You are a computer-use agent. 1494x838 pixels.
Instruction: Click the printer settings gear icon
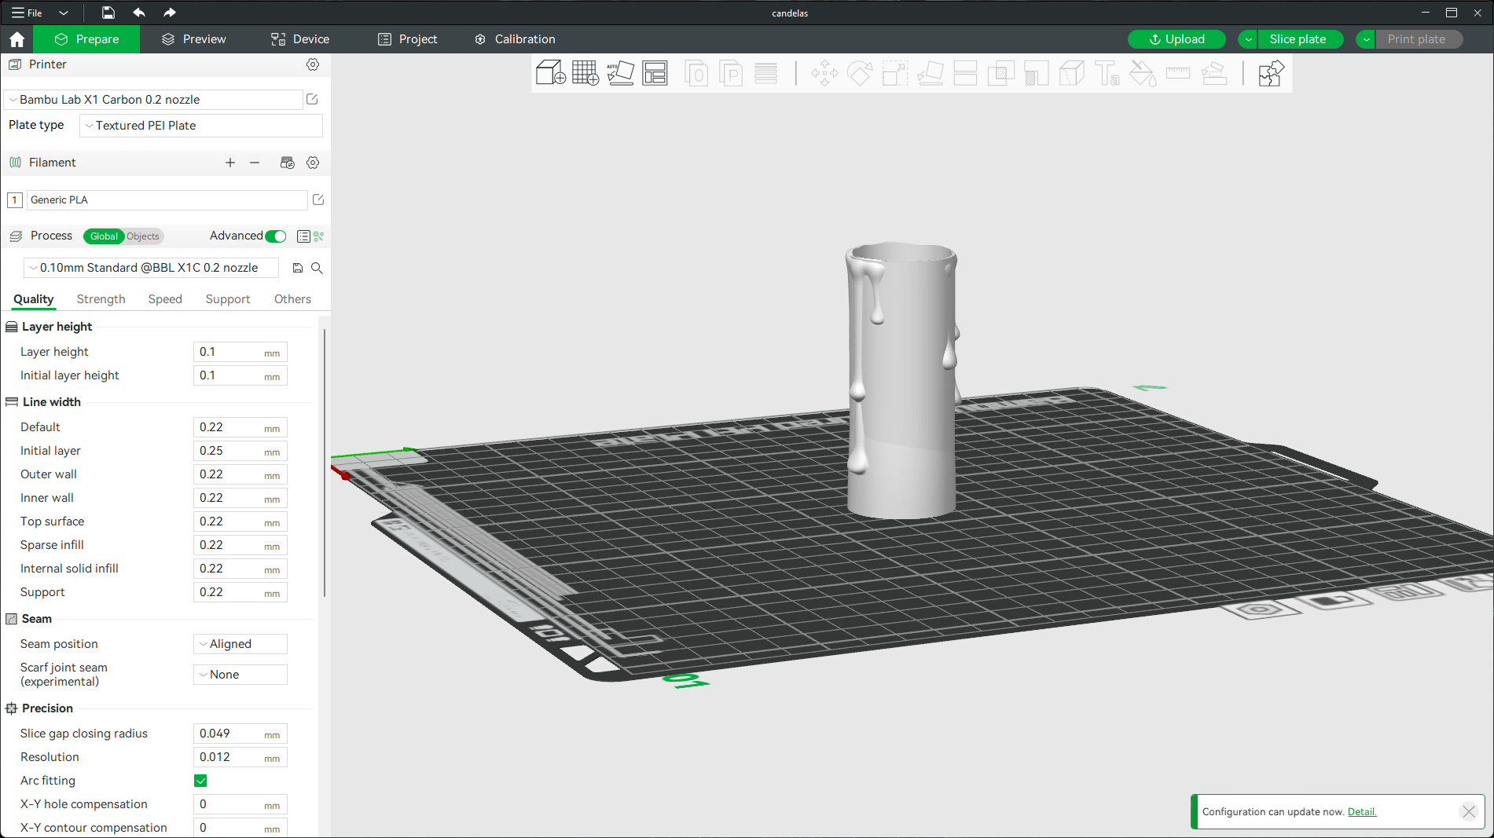click(313, 64)
